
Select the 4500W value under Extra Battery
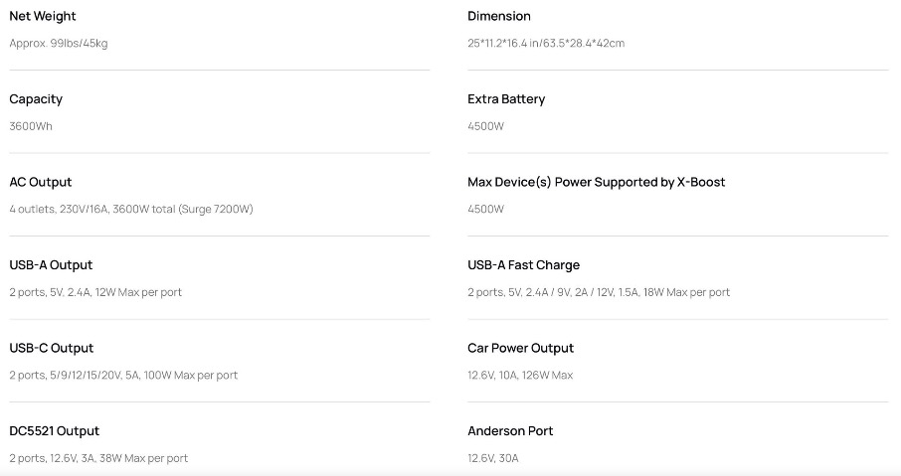(485, 126)
